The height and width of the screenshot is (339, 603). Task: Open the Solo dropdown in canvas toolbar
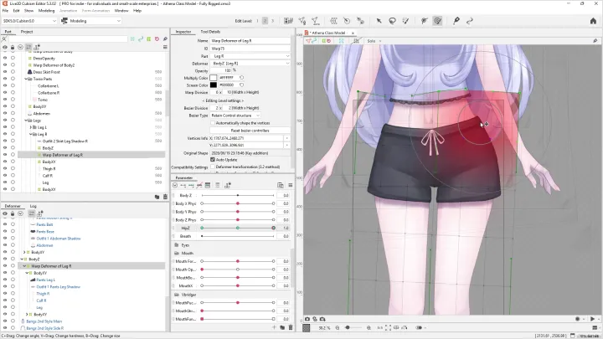click(x=374, y=41)
